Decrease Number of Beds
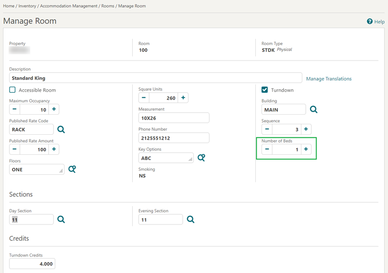This screenshot has height=273, width=388. [x=267, y=149]
